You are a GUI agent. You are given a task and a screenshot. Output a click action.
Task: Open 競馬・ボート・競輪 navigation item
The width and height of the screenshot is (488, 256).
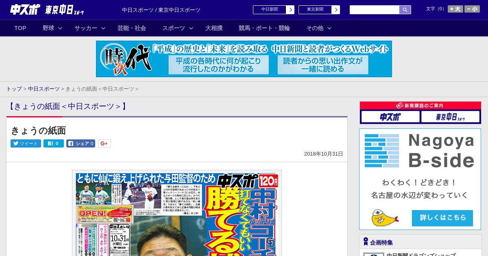point(264,28)
